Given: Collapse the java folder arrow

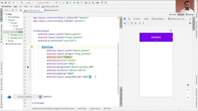Looking at the screenshot, I should [x=6, y=20].
